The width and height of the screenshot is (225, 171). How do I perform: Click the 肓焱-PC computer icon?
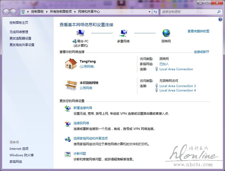point(81,33)
